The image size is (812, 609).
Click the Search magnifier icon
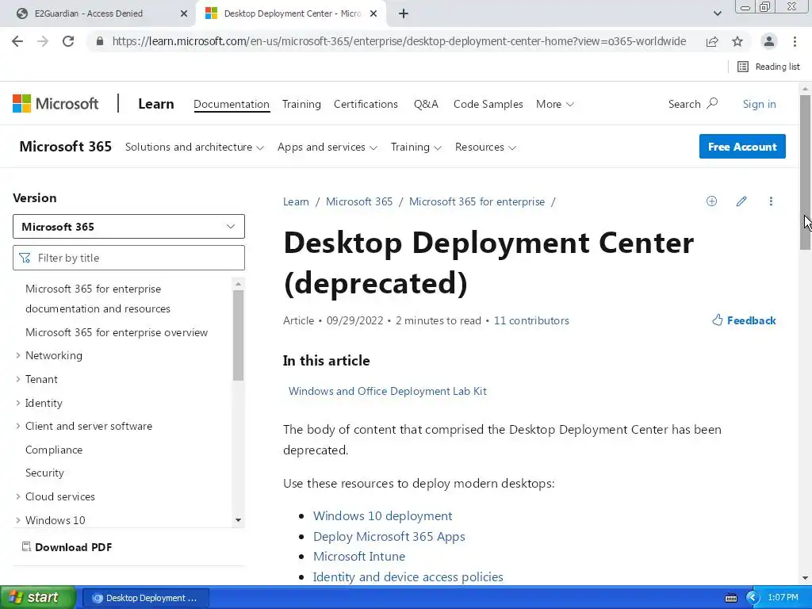713,104
